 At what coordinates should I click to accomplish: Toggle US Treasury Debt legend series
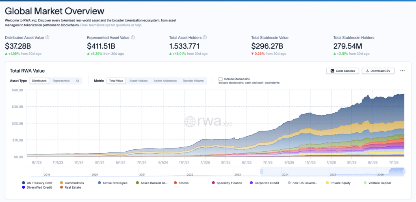click(x=37, y=183)
